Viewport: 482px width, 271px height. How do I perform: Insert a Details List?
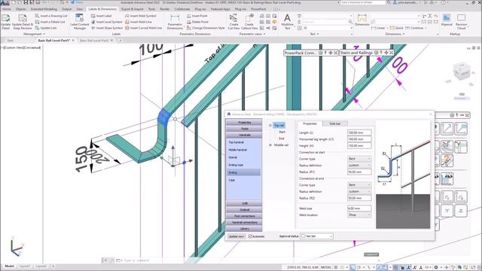pyautogui.click(x=50, y=22)
